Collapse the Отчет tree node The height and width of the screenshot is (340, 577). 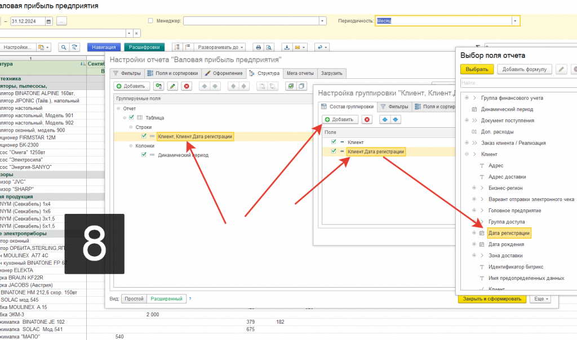tap(118, 109)
